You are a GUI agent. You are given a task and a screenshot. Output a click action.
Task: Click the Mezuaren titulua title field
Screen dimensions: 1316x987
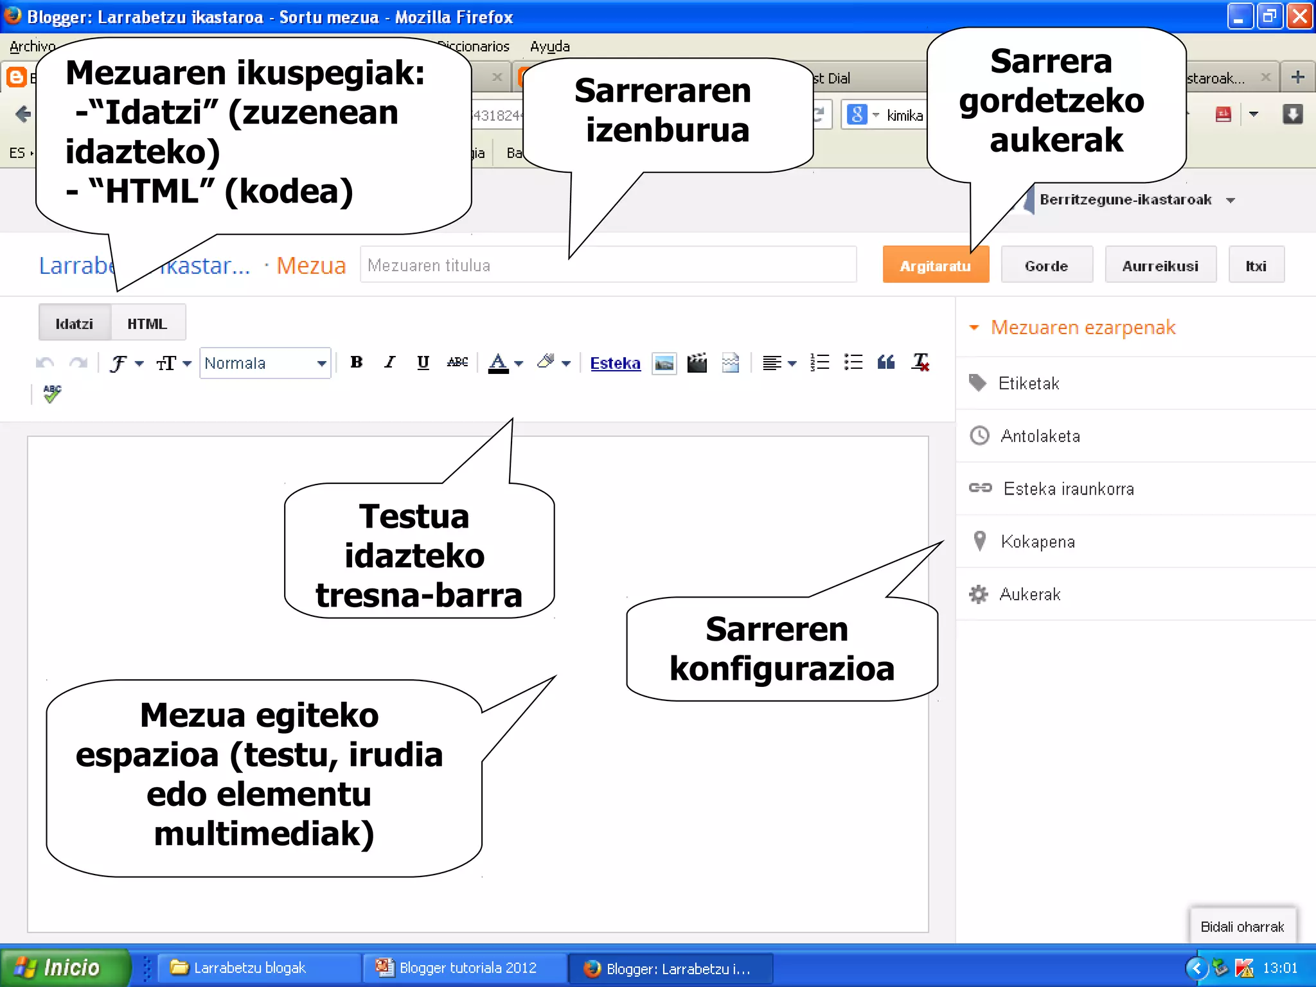(x=608, y=265)
